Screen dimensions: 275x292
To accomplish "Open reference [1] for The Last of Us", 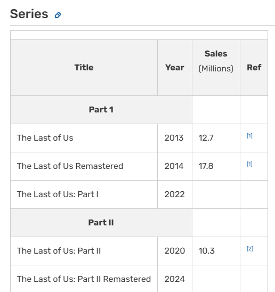I will (249, 136).
